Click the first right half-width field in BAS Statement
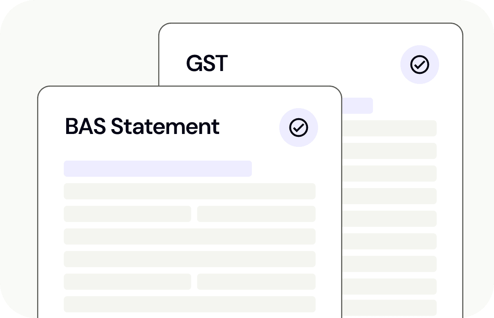 tap(256, 214)
